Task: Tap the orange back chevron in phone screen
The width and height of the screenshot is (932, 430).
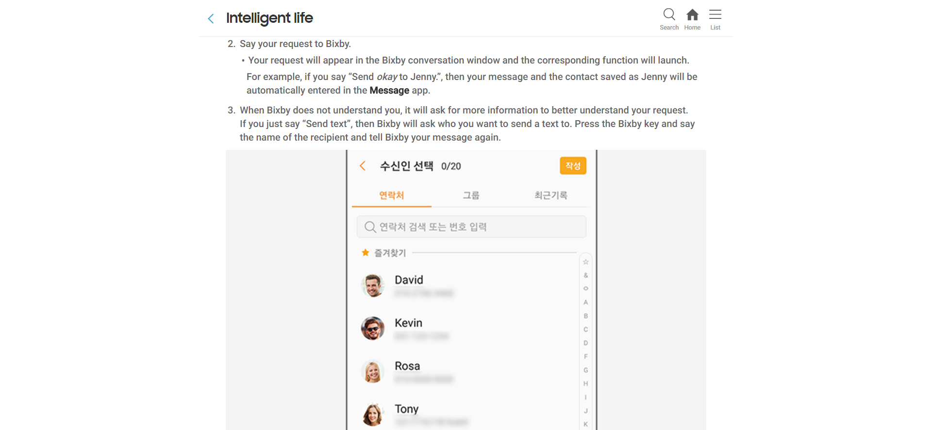Action: [x=362, y=166]
